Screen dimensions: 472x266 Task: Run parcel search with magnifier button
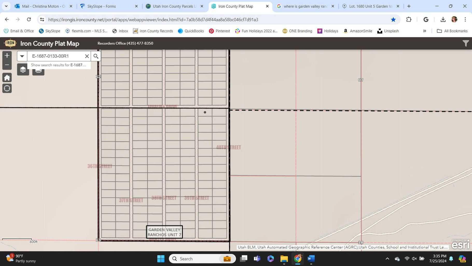(x=96, y=56)
